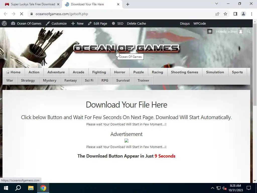Image resolution: width=257 pixels, height=193 pixels.
Task: Go to the Home category
Action: click(14, 72)
